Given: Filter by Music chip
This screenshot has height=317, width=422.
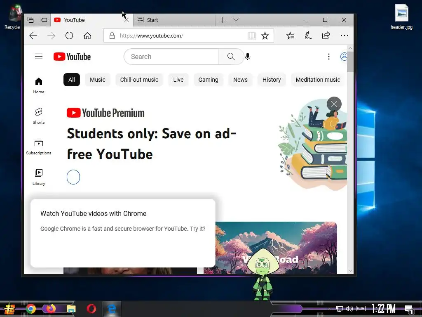Looking at the screenshot, I should 97,80.
